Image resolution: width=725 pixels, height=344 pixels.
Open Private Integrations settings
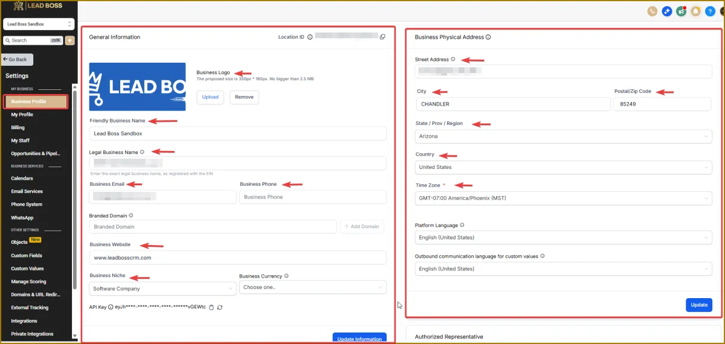tap(32, 334)
